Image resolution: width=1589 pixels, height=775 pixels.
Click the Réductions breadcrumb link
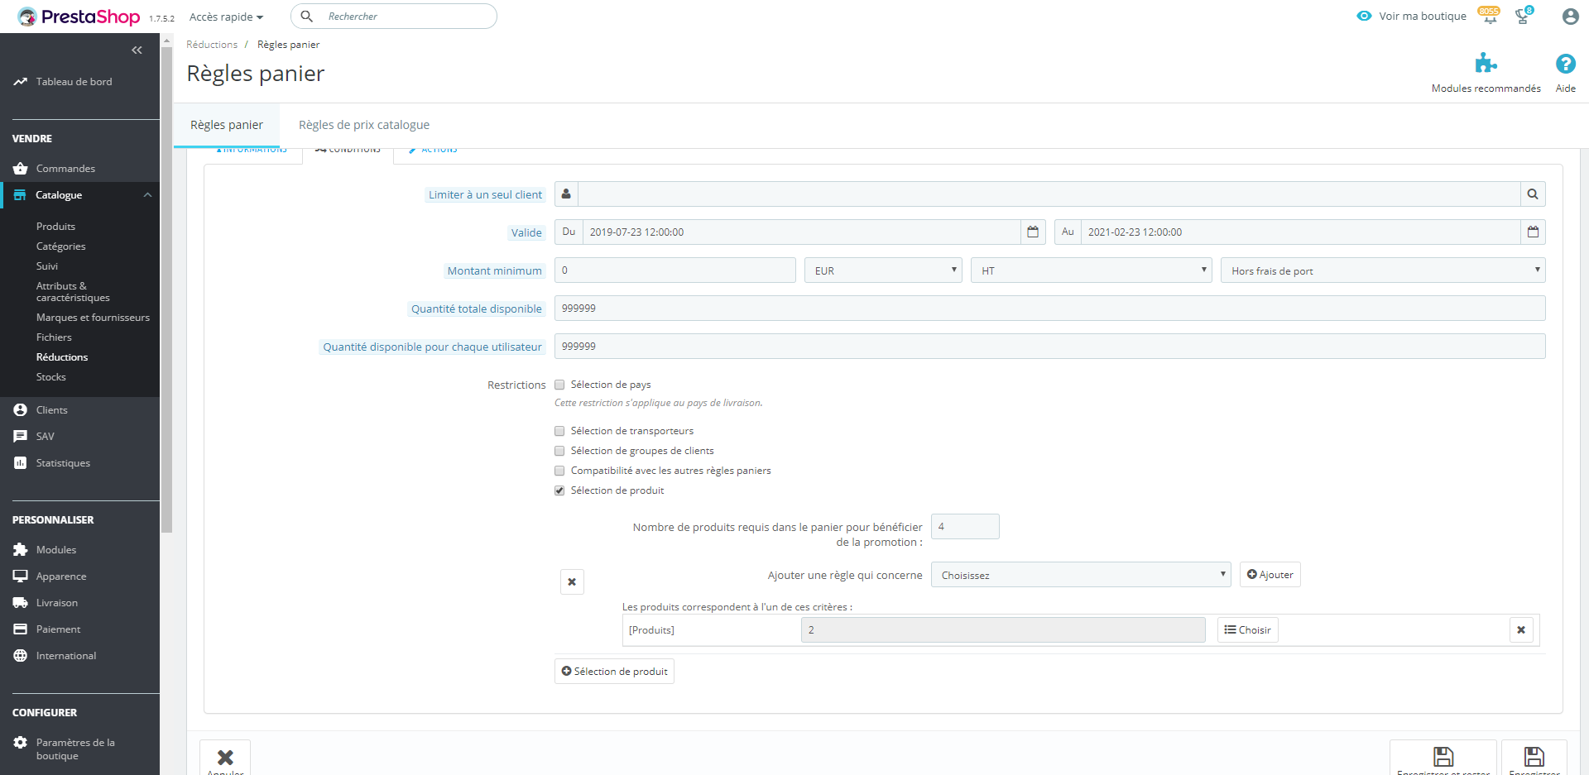(212, 45)
